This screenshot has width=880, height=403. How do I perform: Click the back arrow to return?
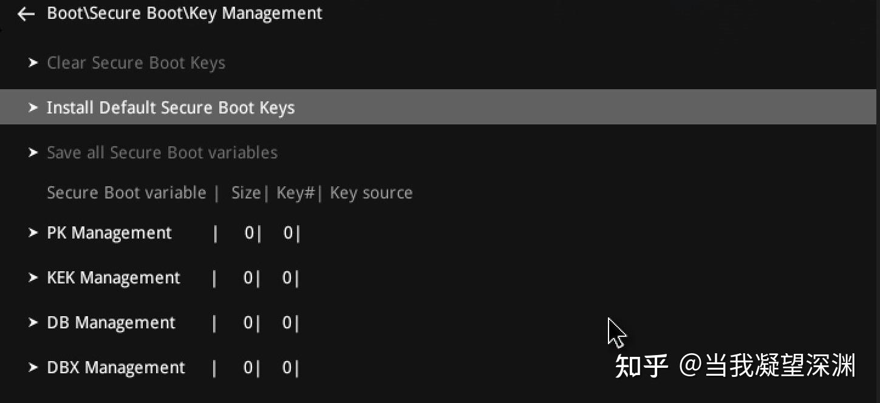click(x=26, y=13)
